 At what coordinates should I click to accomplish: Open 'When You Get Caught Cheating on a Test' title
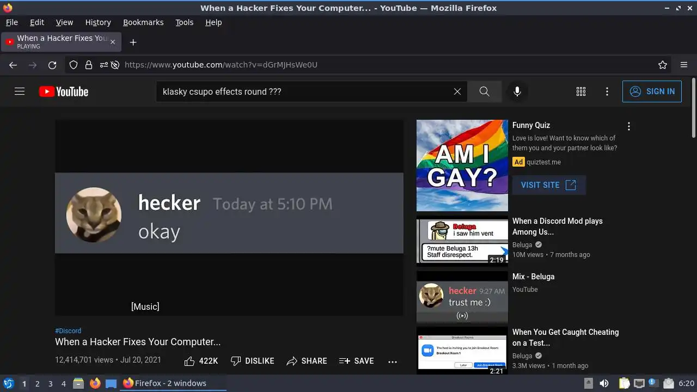565,338
